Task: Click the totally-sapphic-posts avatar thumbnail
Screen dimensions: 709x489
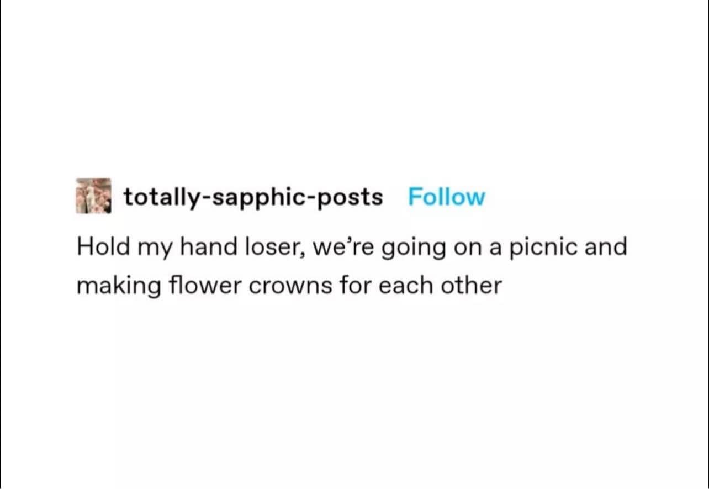Action: (x=93, y=196)
